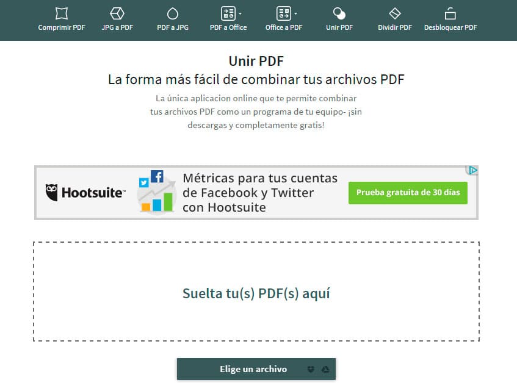Click the PDF a Office icon
This screenshot has width=517, height=383.
pos(228,13)
